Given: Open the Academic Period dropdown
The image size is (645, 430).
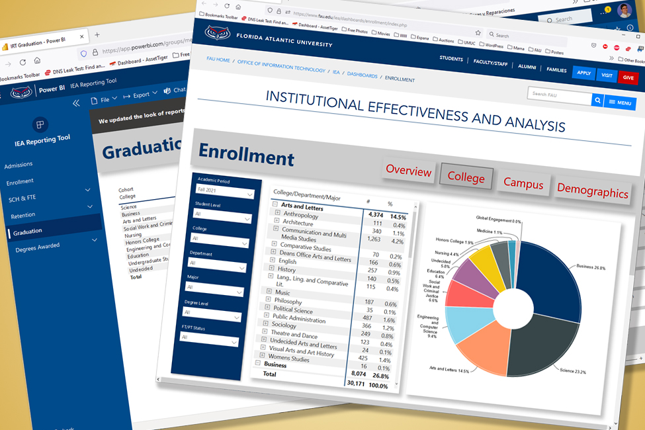Looking at the screenshot, I should pyautogui.click(x=225, y=192).
